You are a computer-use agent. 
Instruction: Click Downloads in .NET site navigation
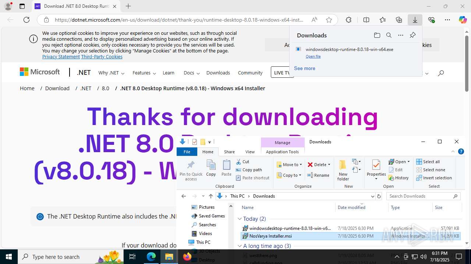[218, 73]
